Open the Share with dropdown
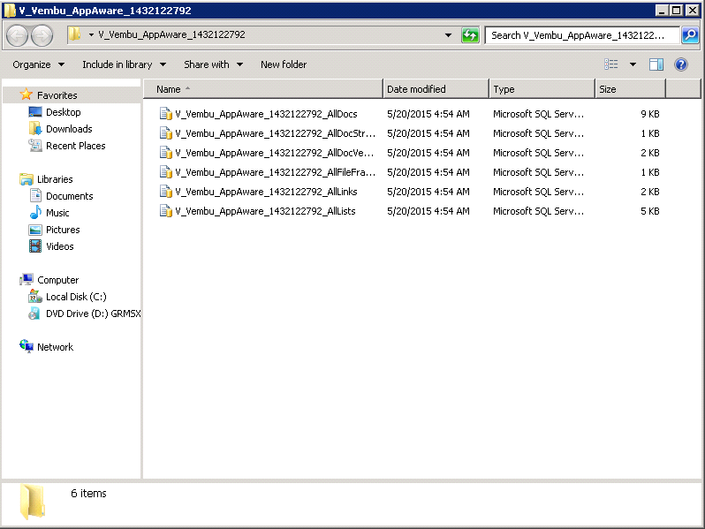The image size is (705, 529). tap(213, 64)
